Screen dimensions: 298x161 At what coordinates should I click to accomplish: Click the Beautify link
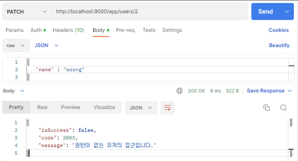279,46
